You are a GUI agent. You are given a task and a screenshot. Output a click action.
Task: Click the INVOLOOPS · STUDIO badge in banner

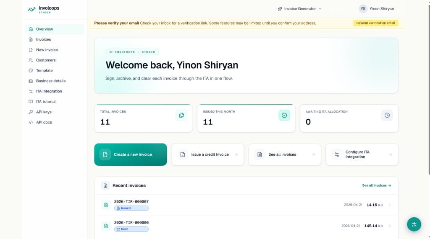coord(132,52)
